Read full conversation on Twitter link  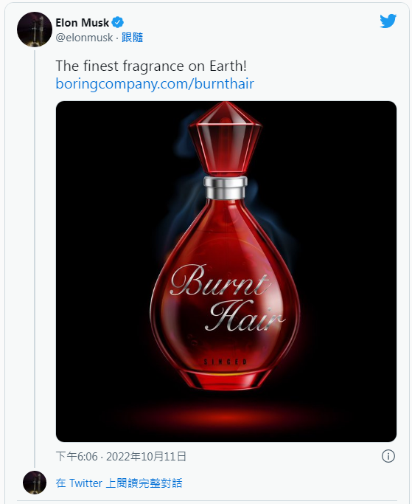tap(119, 483)
